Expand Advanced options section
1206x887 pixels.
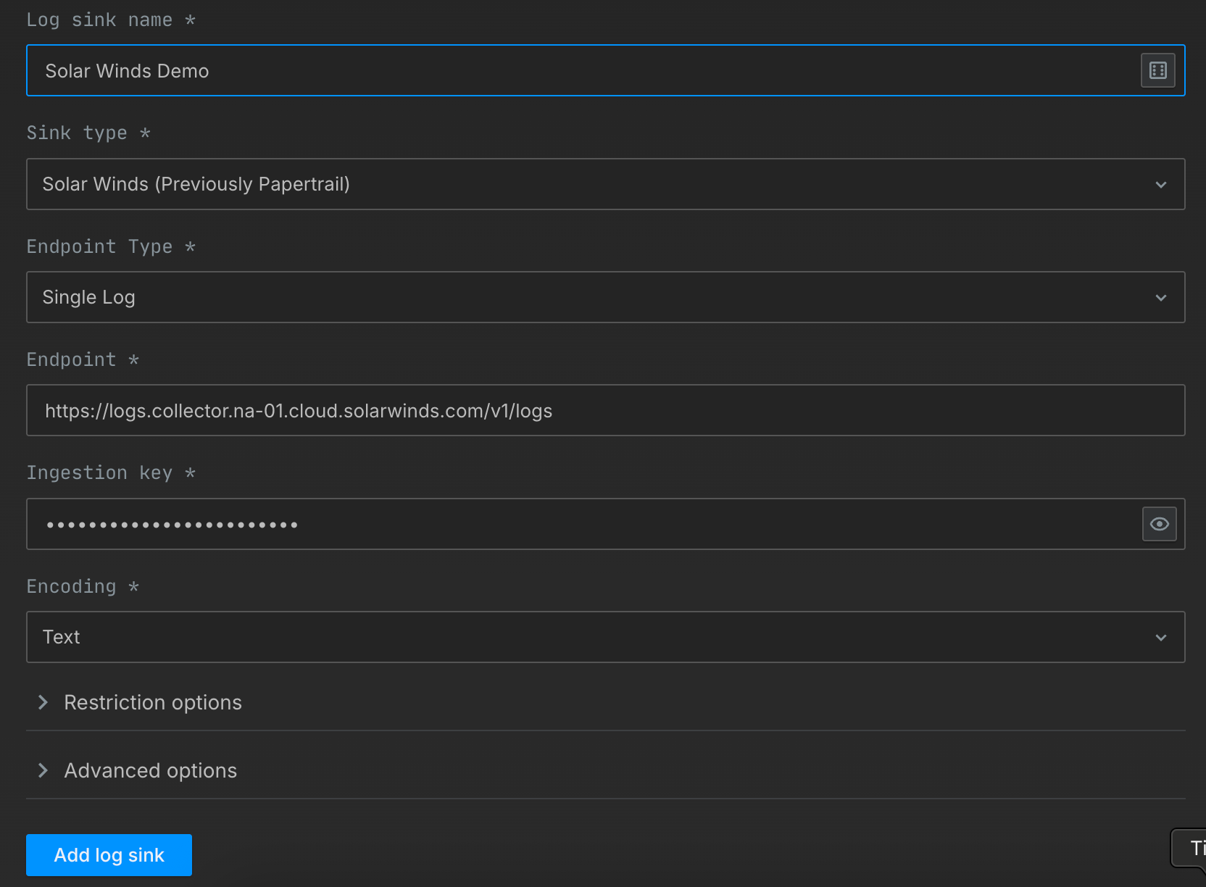[x=605, y=770]
